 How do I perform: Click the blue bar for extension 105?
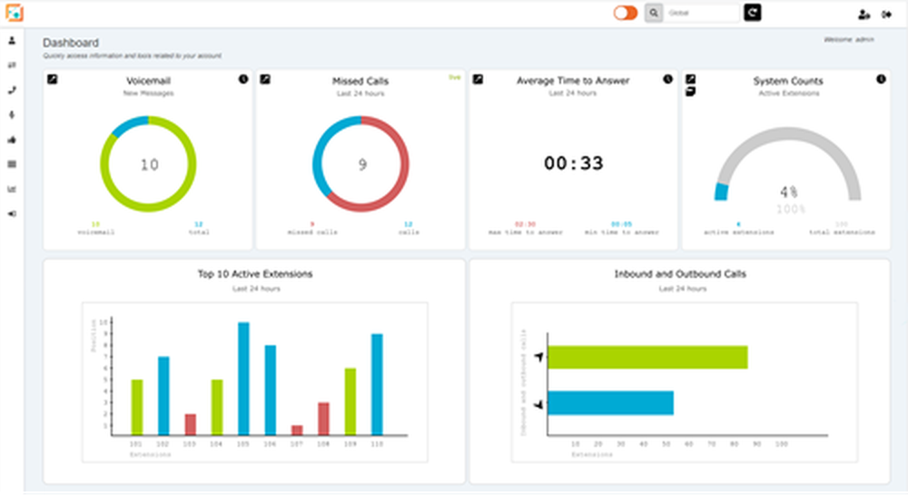coord(243,379)
